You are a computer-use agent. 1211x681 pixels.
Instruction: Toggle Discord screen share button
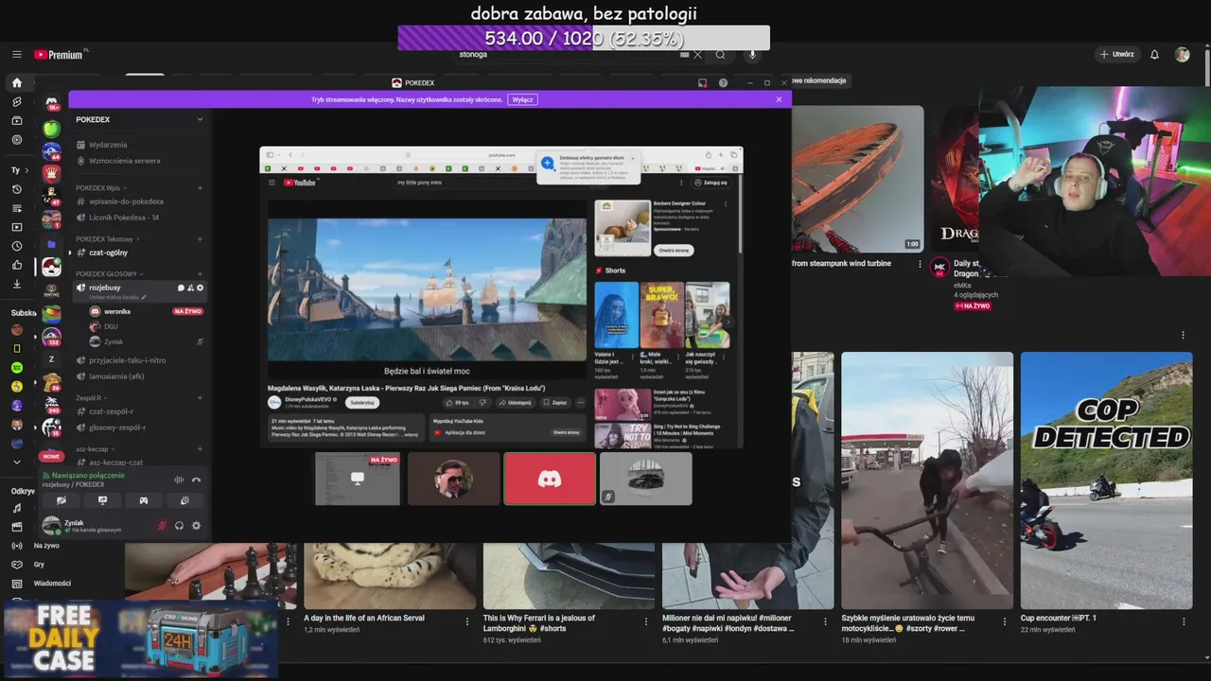click(102, 500)
